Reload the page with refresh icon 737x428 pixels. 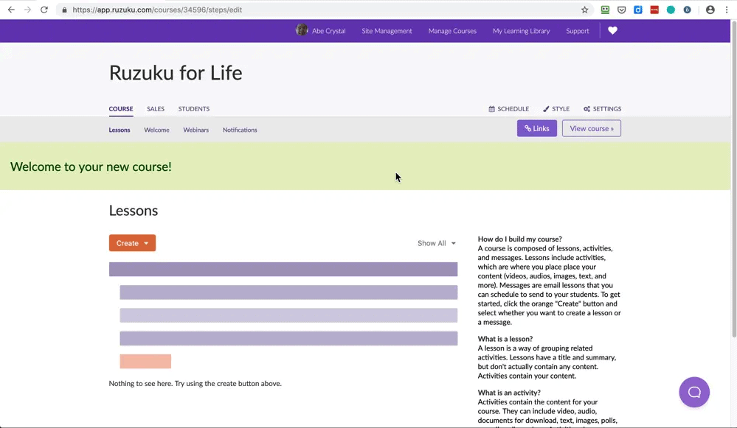[44, 10]
